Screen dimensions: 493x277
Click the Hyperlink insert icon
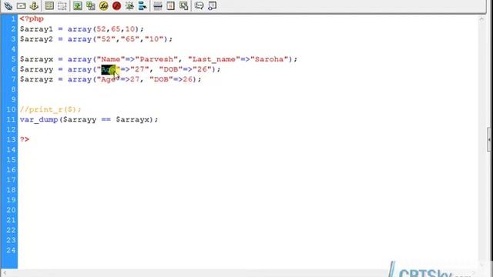8,5
